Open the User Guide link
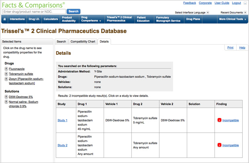Image resolution: width=249 pixels, height=163 pixels. tap(222, 3)
